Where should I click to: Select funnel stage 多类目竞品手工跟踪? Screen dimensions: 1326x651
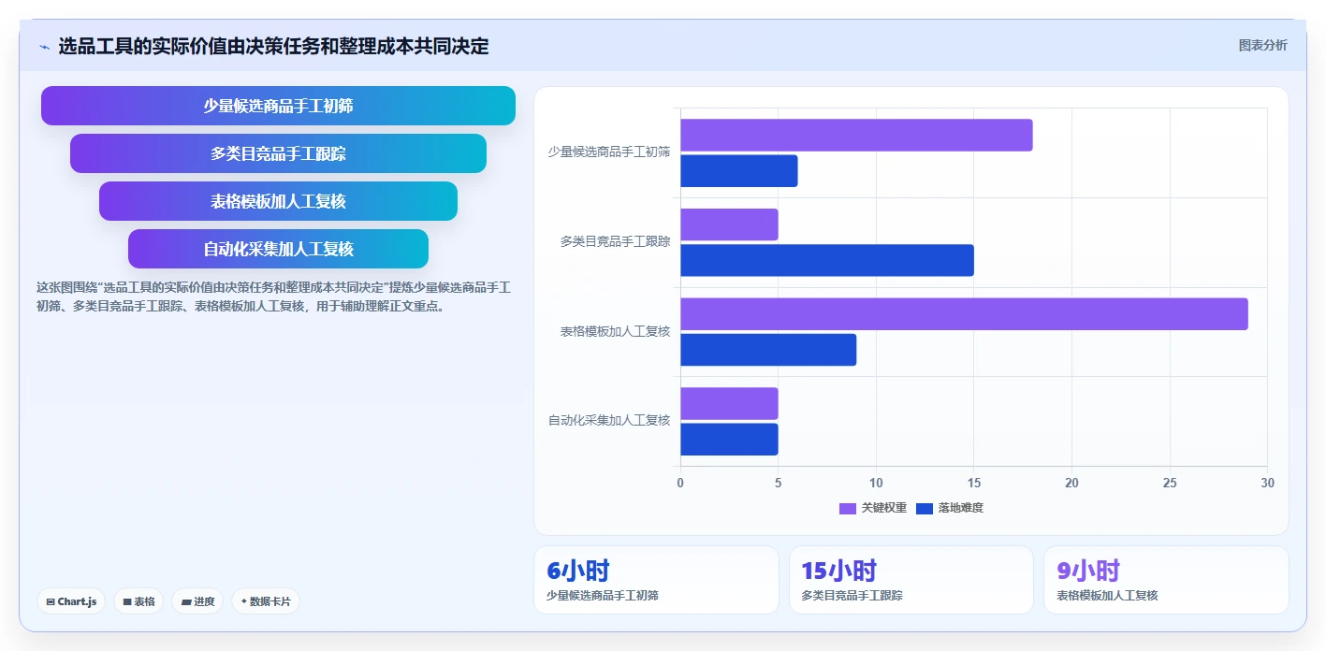[278, 153]
